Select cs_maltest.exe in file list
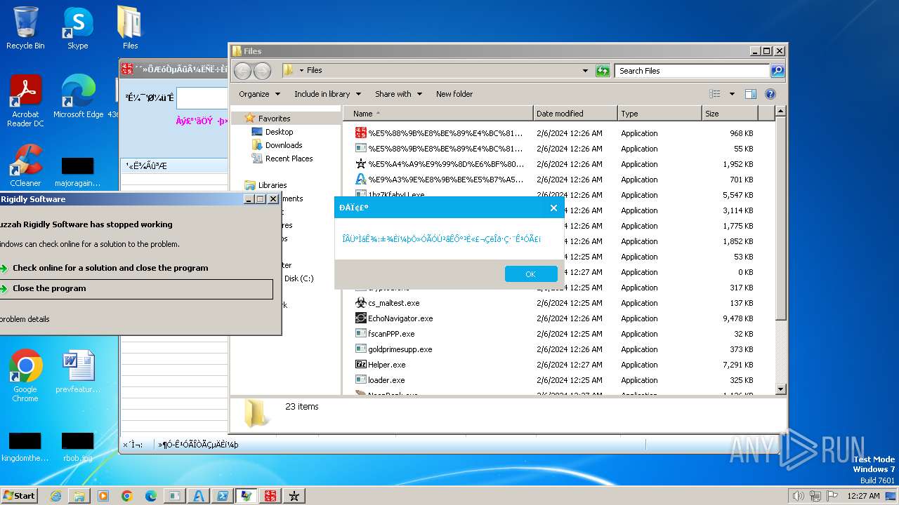Image resolution: width=899 pixels, height=505 pixels. 393,303
